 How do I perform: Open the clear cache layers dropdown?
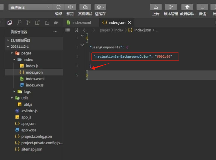click(x=100, y=7)
